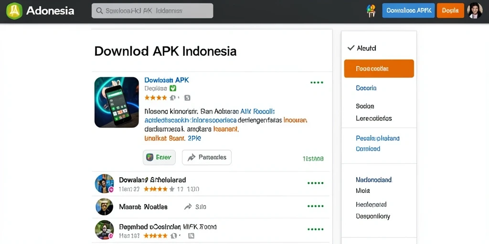Open the 'Dowalang' row avatar
The height and width of the screenshot is (244, 489).
click(104, 183)
